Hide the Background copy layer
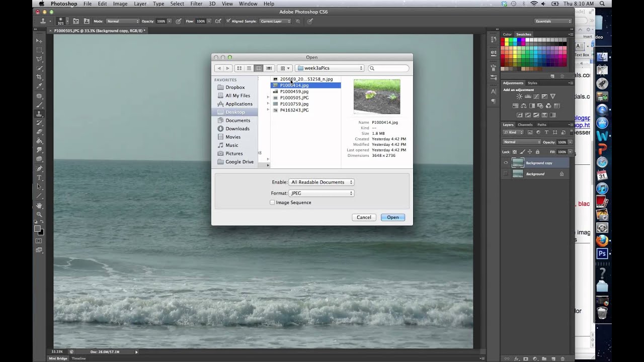Viewport: 644px width, 362px height. point(506,163)
